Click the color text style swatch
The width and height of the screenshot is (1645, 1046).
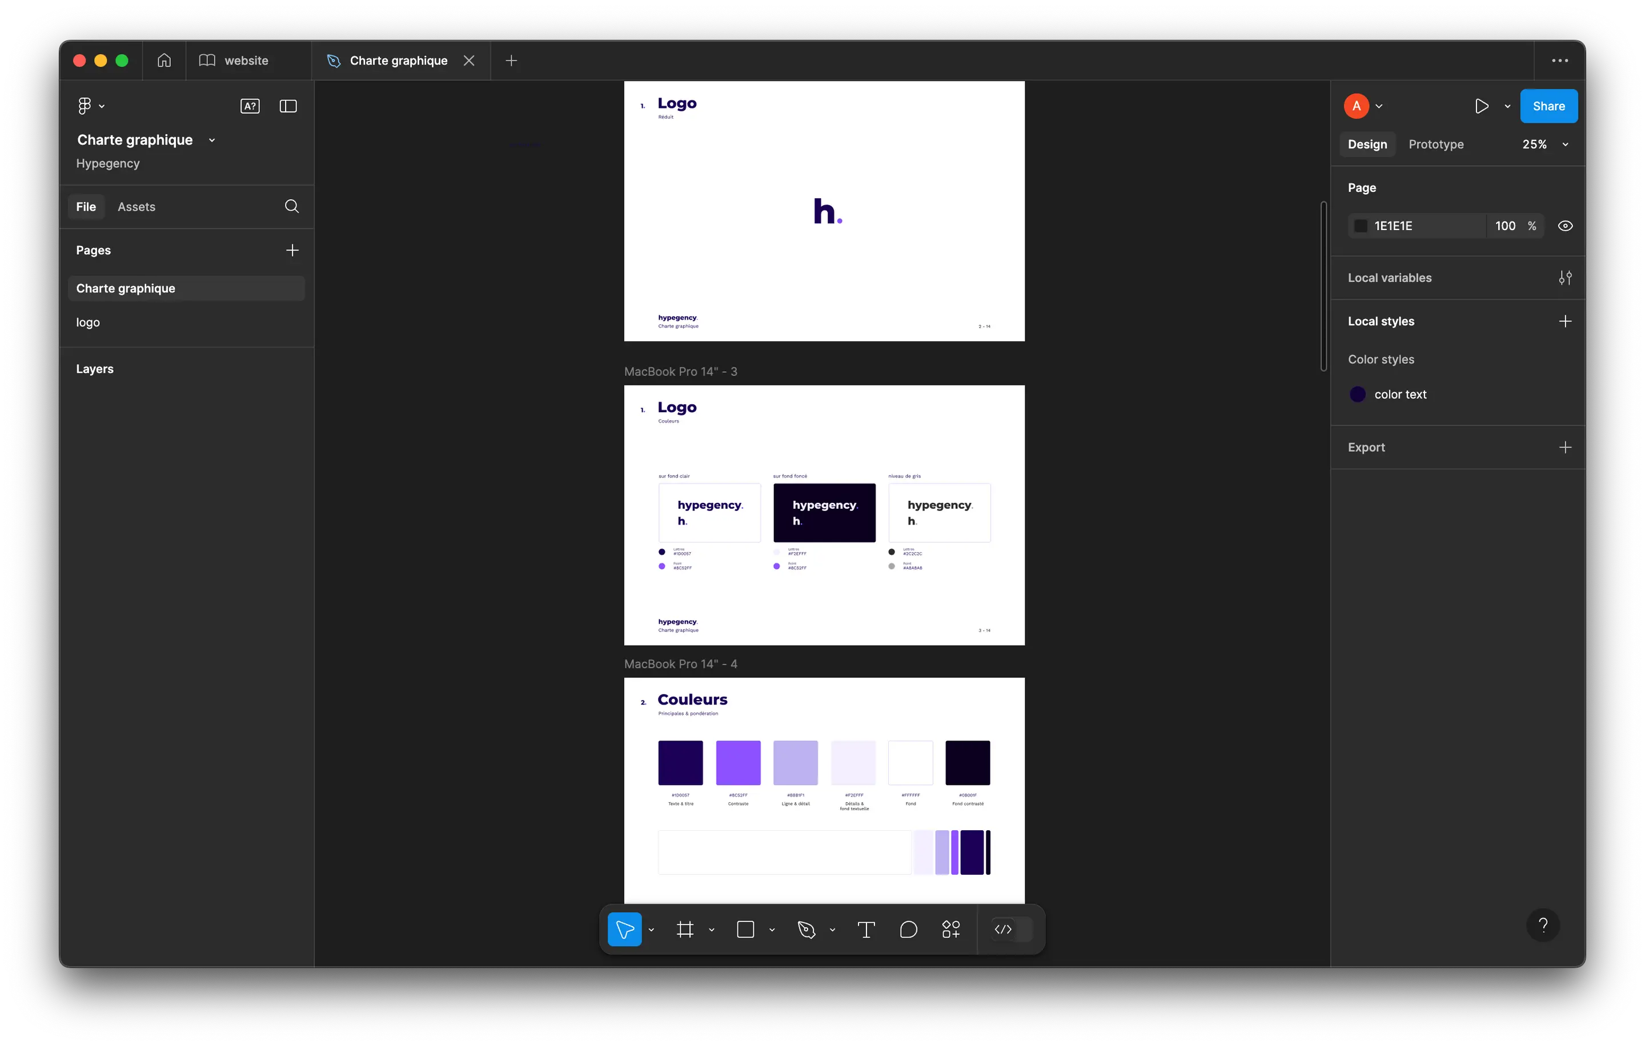[x=1357, y=395]
